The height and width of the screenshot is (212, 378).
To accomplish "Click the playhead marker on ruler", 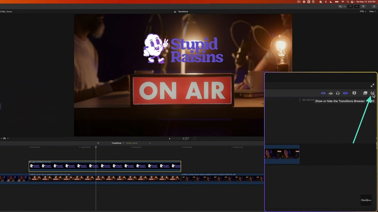I will [96, 147].
